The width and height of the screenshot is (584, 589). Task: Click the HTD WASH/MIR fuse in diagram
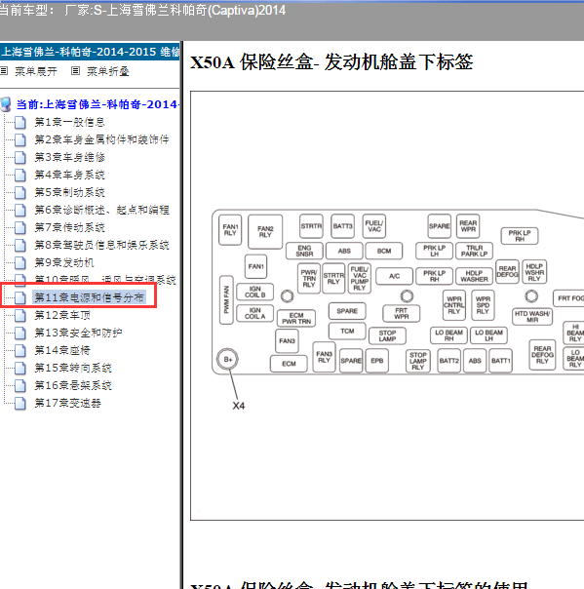tap(532, 317)
